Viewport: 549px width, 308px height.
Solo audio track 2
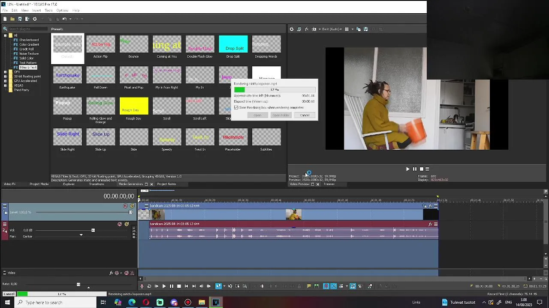[127, 224]
